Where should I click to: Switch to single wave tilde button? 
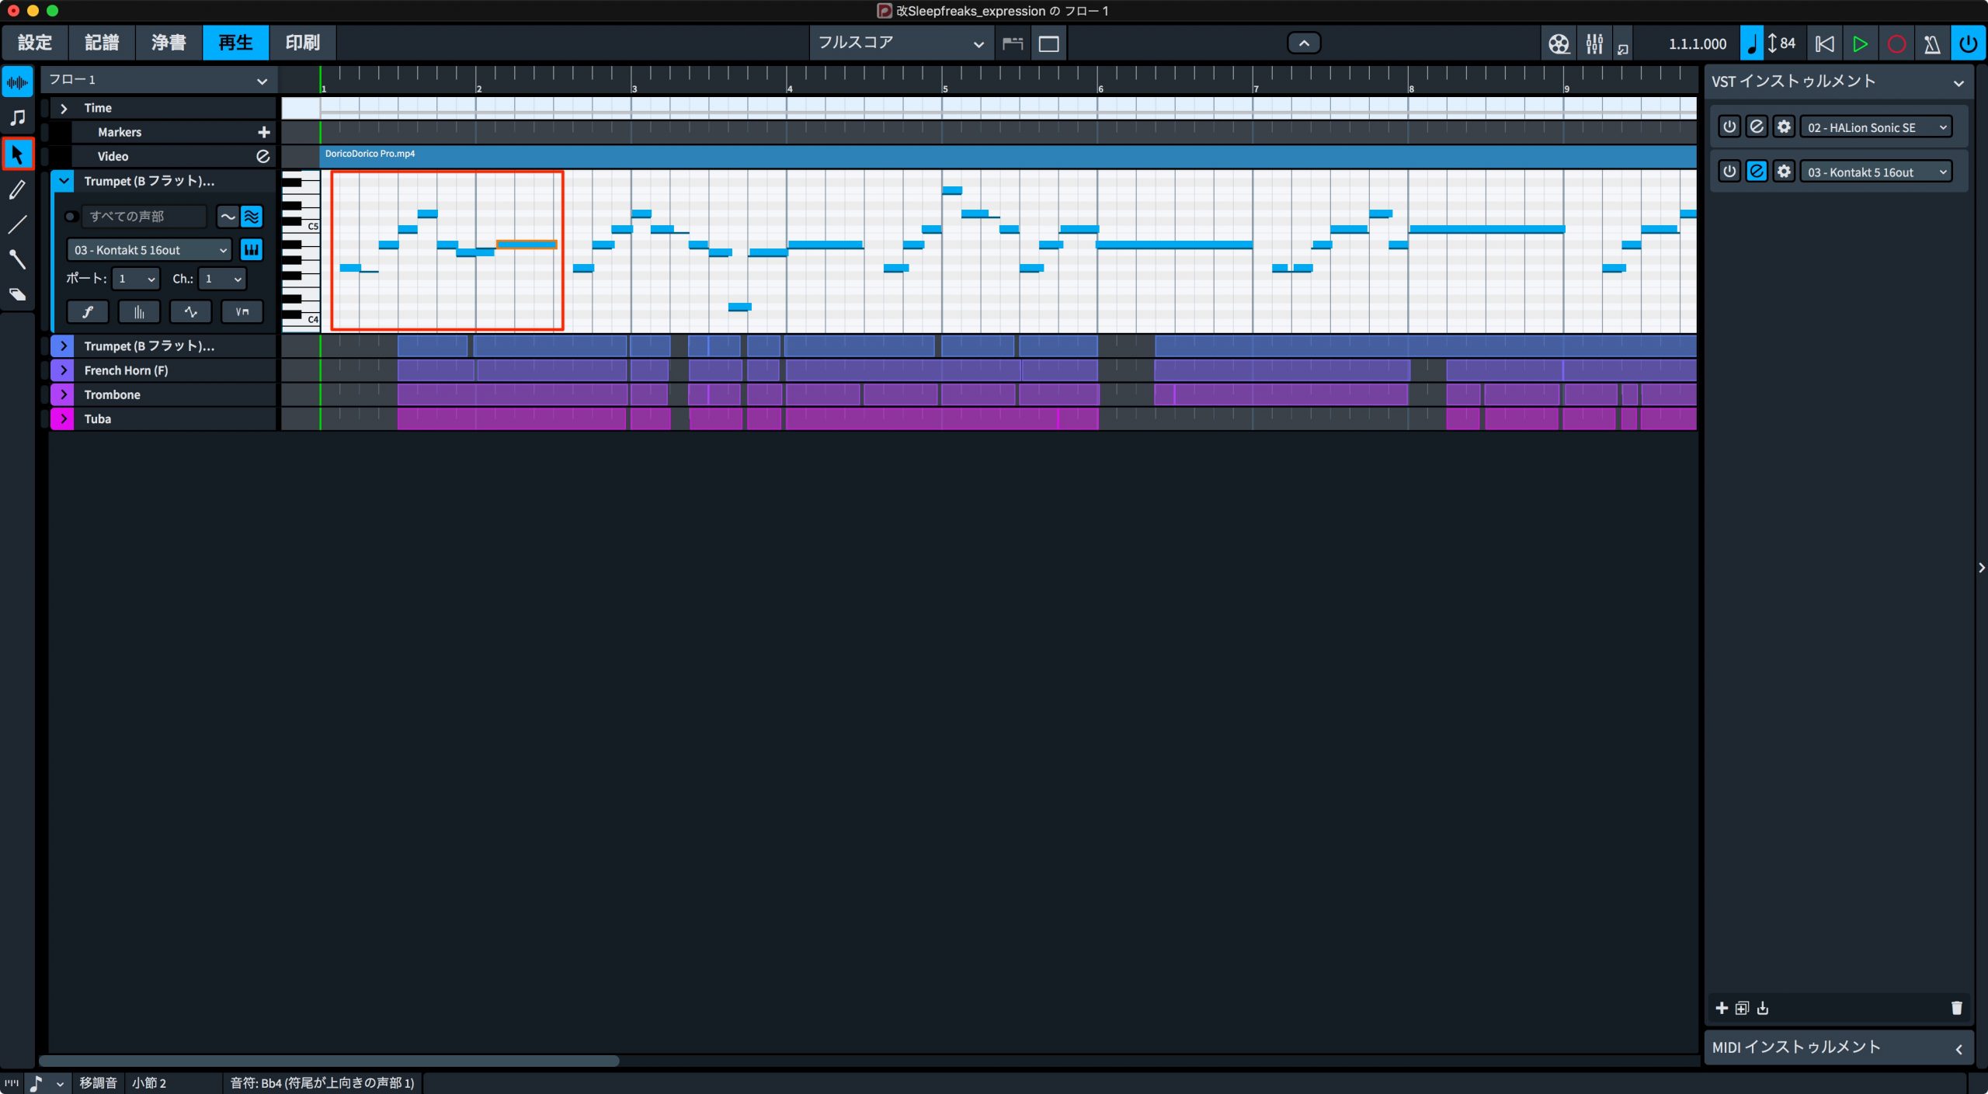pos(227,217)
